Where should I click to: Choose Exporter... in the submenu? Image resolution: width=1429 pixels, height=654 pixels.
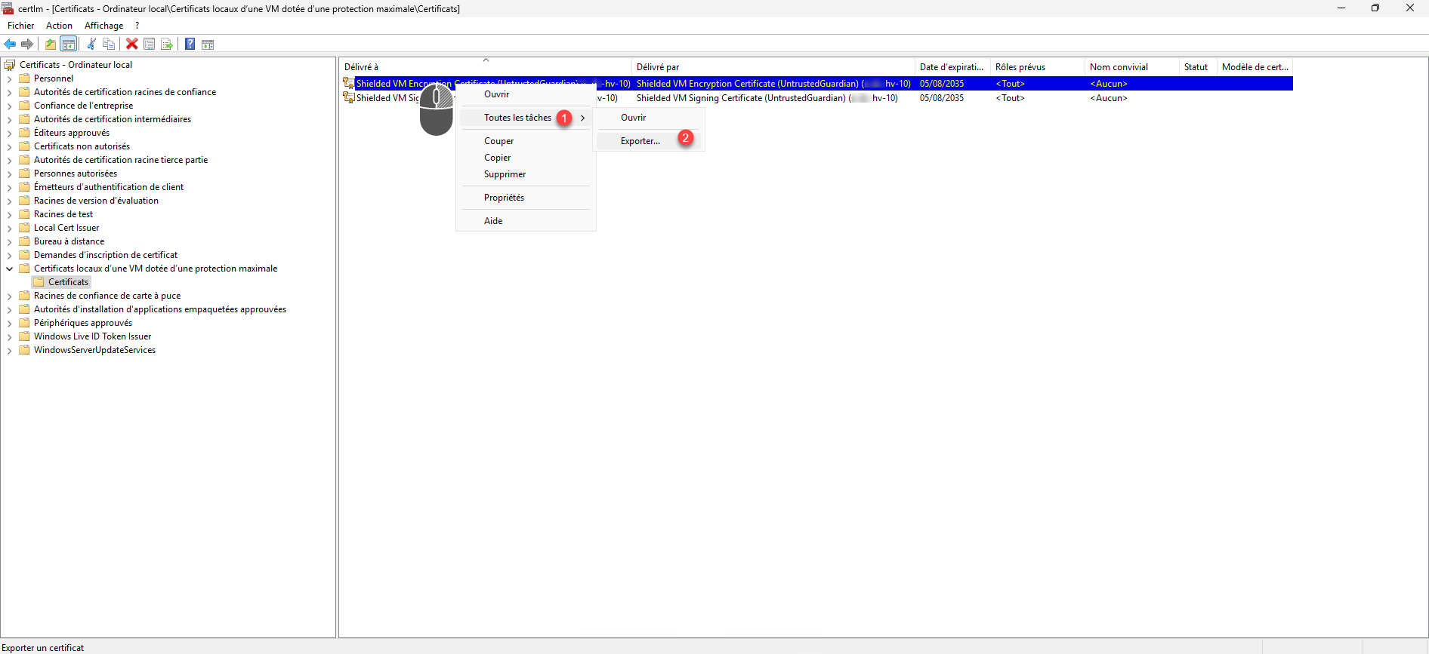coord(640,141)
